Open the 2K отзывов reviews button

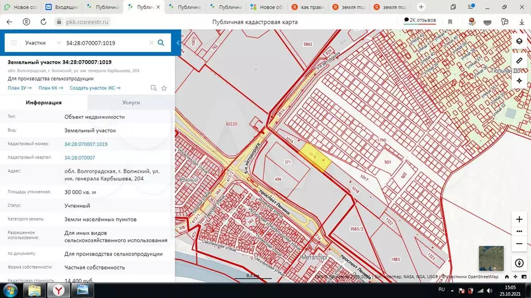420,20
